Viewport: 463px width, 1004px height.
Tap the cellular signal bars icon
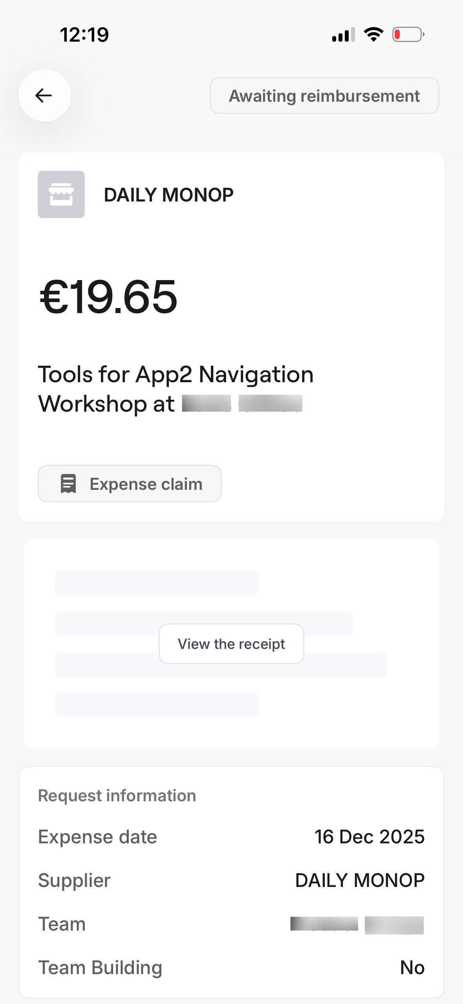(x=342, y=35)
